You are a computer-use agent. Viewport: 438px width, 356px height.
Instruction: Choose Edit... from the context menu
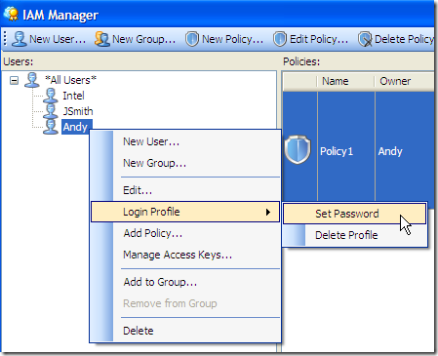[x=185, y=190]
